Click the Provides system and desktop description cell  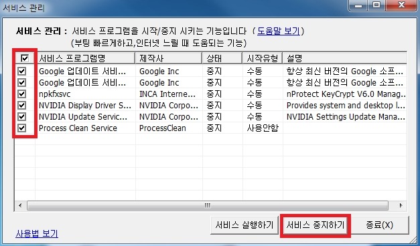[x=346, y=106]
